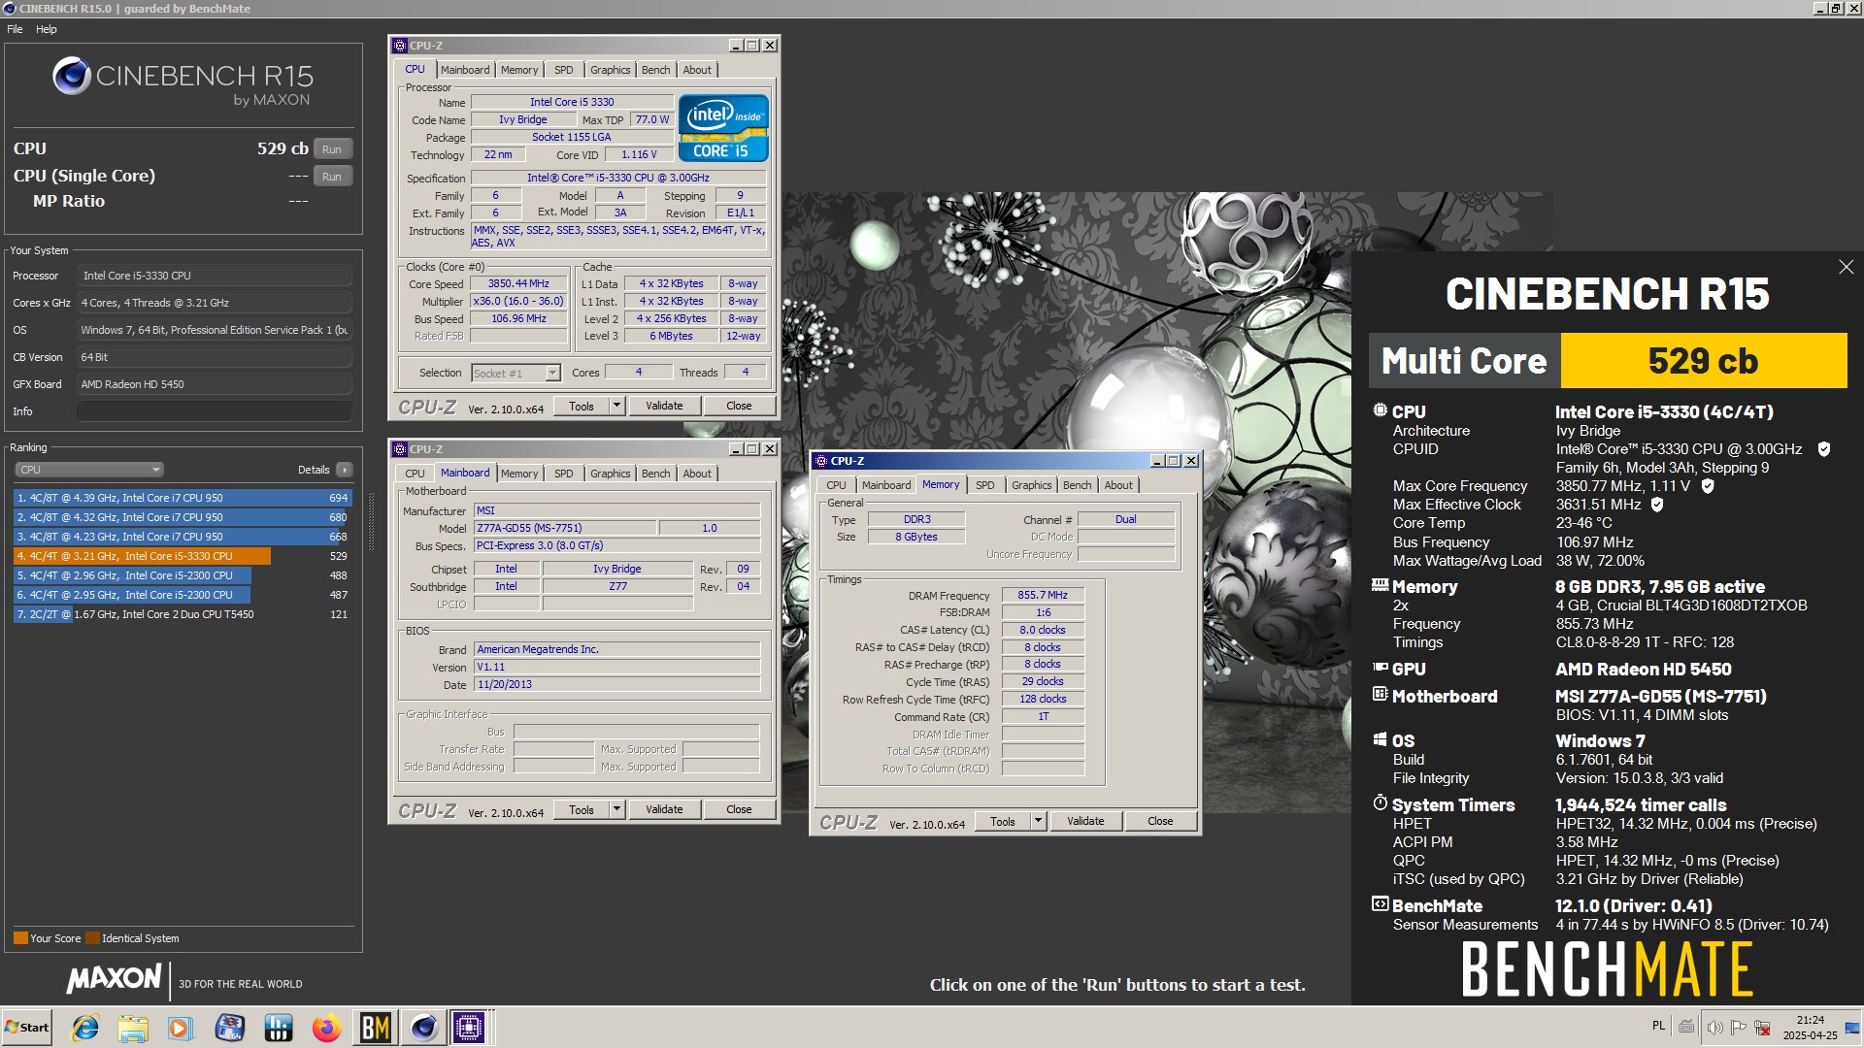Click the Windows Start button

(26, 1028)
